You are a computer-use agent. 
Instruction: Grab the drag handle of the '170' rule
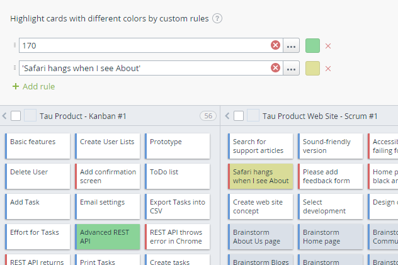point(14,45)
